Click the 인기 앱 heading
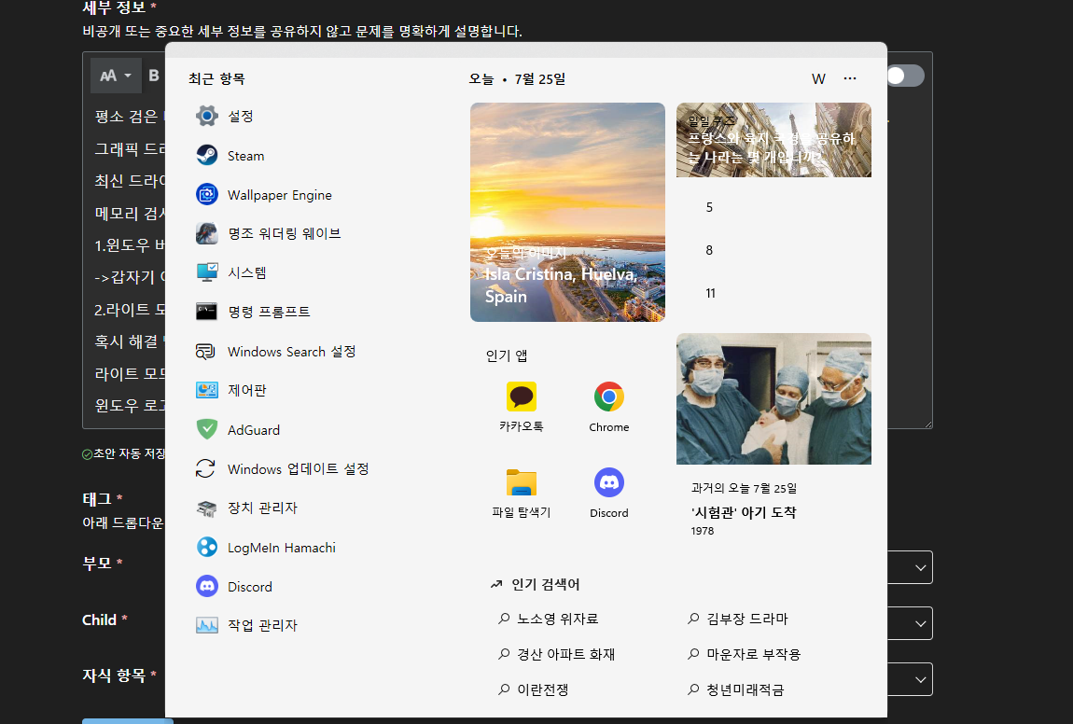 pyautogui.click(x=507, y=355)
